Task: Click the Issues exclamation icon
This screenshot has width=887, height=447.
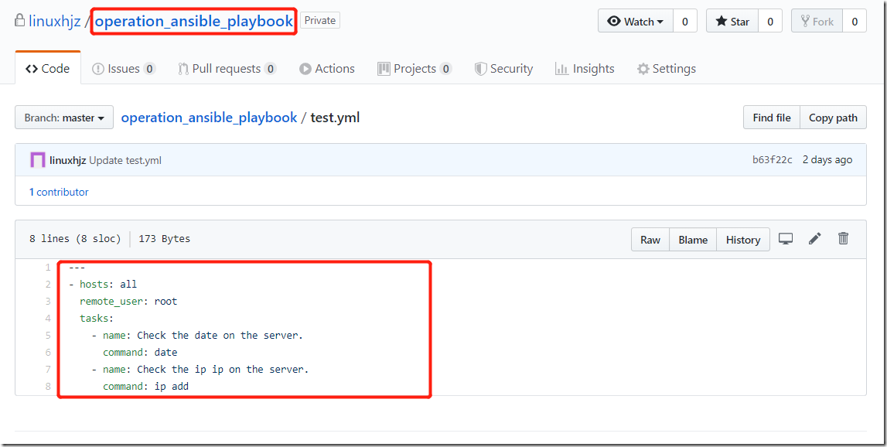Action: (x=98, y=69)
